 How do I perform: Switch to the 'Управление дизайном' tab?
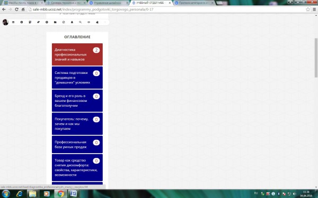109,3
